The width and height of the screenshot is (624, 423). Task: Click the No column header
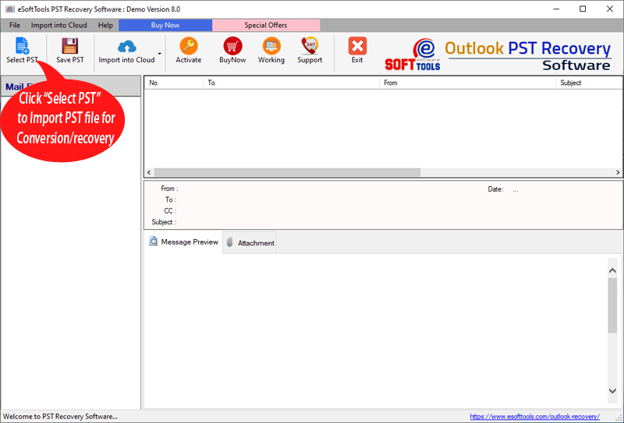(174, 83)
